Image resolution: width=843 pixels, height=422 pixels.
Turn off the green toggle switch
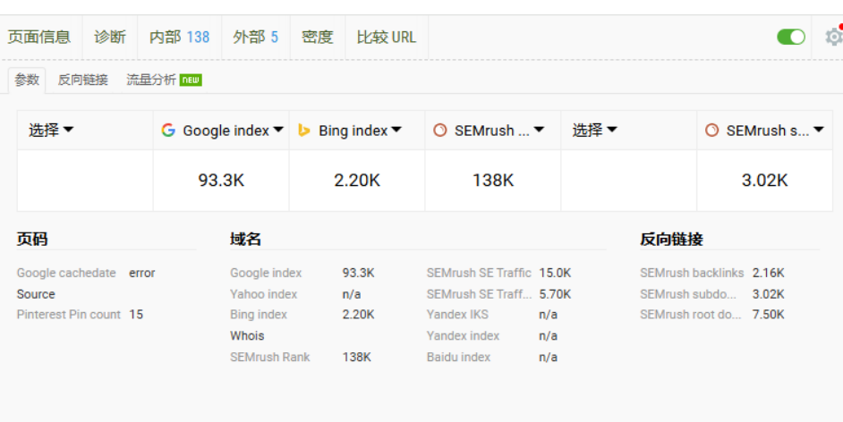[x=791, y=37]
